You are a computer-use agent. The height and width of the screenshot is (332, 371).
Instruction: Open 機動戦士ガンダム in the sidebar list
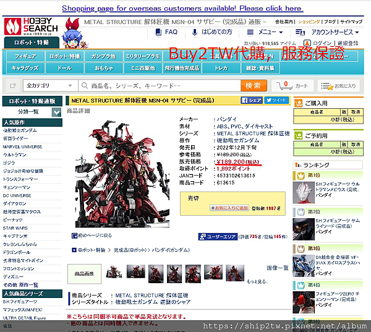(x=20, y=130)
